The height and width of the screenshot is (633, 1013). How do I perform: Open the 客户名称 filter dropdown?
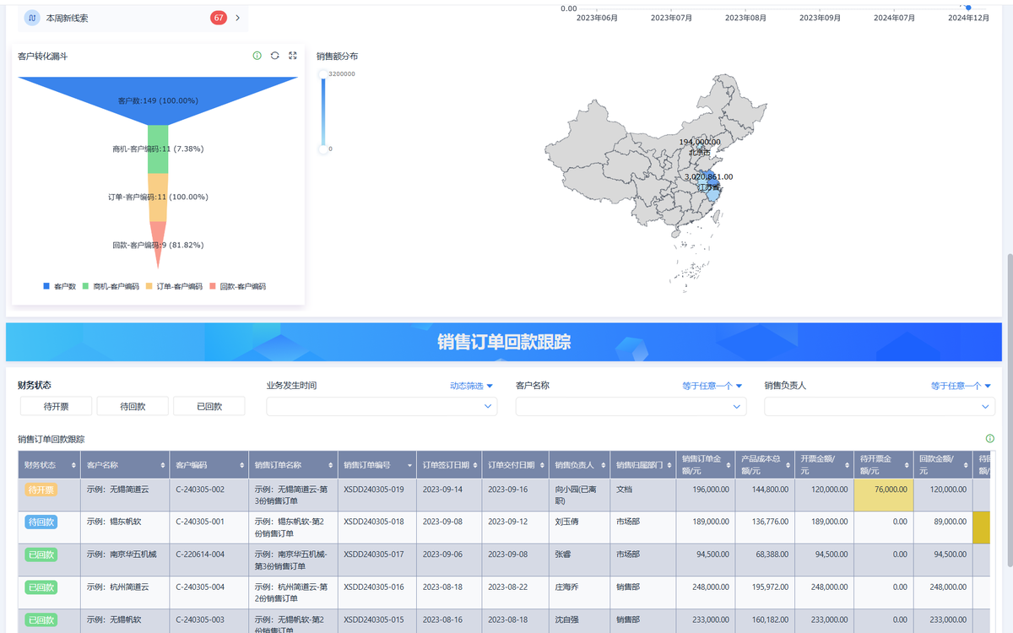pyautogui.click(x=631, y=407)
